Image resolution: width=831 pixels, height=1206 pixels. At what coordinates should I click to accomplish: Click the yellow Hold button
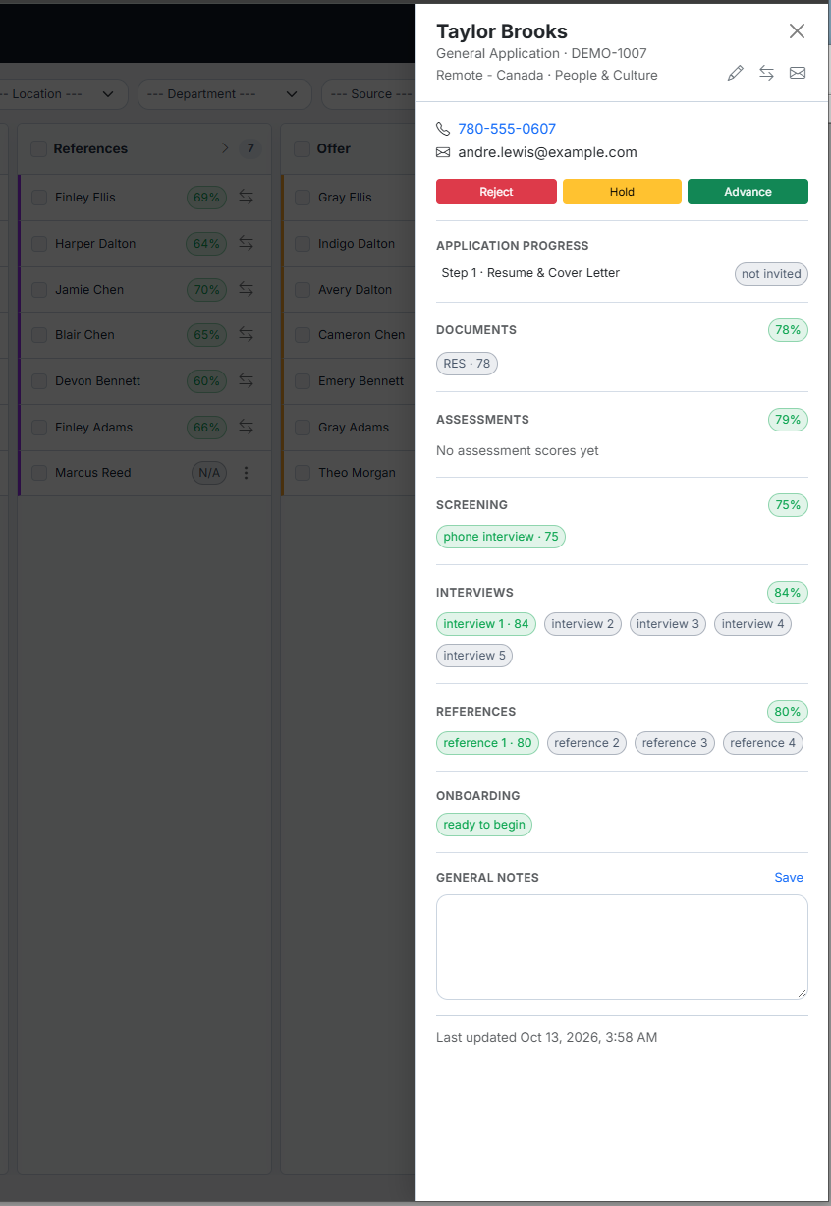pos(622,192)
